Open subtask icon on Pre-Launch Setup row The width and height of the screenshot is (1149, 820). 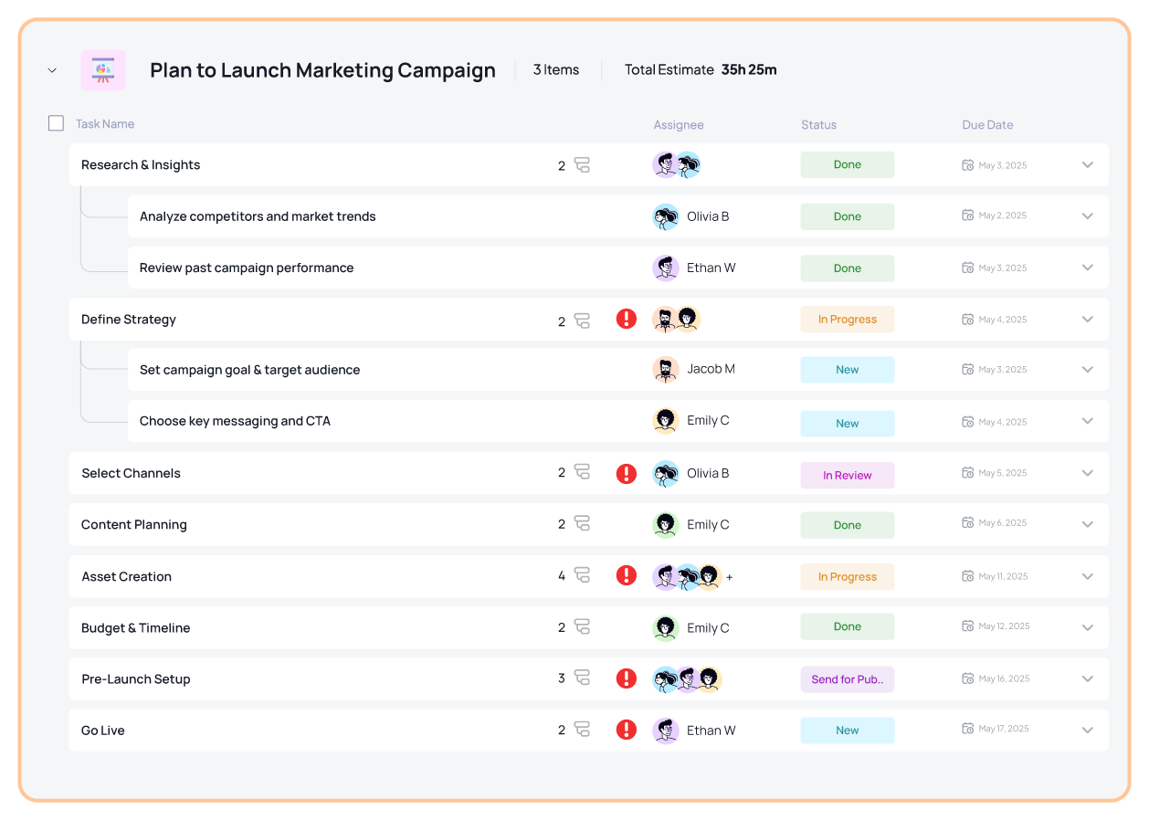(582, 678)
